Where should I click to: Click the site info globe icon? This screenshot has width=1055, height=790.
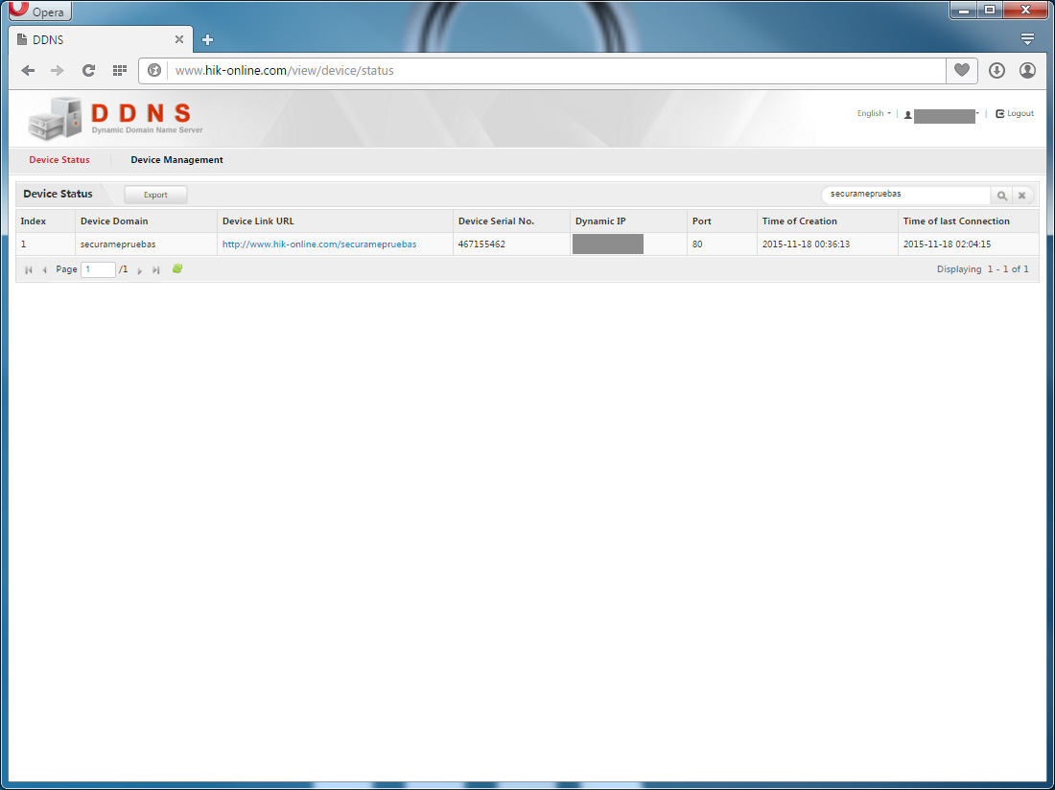154,71
